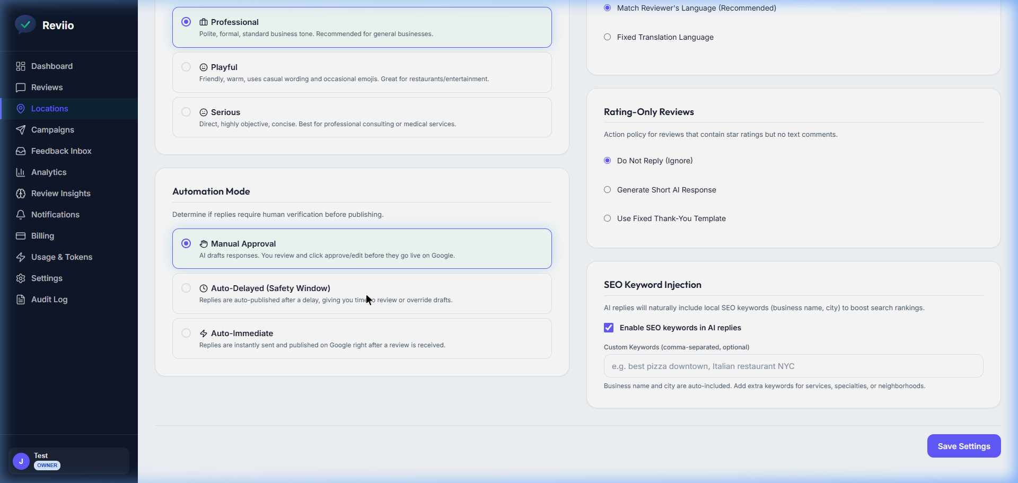Select Match Reviewer's Language radio option
The width and height of the screenshot is (1018, 483).
[x=608, y=8]
